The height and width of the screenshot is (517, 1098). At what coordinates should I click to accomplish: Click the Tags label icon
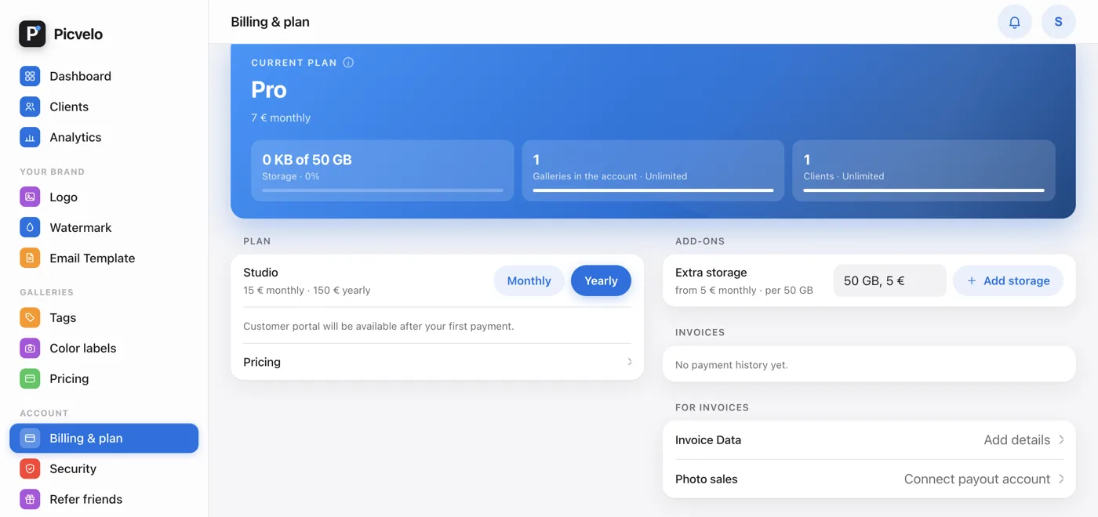tap(30, 317)
